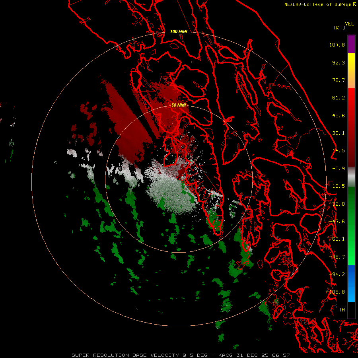Click the purple segment of velocity color bar
This screenshot has width=358, height=358.
pos(351,44)
